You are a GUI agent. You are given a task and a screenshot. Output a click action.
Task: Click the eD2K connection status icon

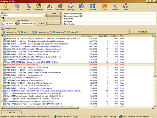coord(121,117)
